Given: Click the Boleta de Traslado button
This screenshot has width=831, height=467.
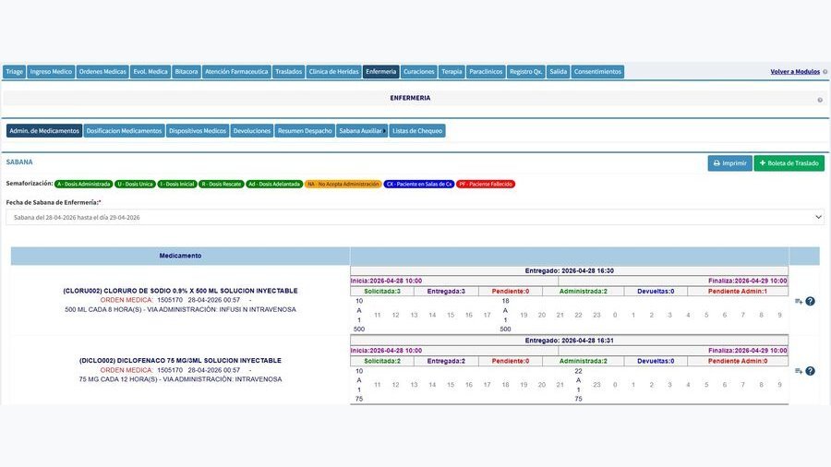Looking at the screenshot, I should (x=789, y=163).
